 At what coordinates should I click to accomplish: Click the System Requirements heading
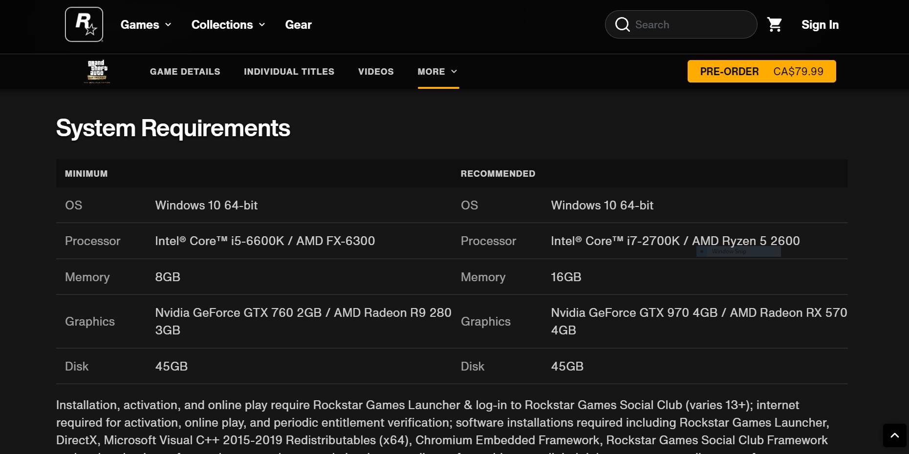click(173, 128)
